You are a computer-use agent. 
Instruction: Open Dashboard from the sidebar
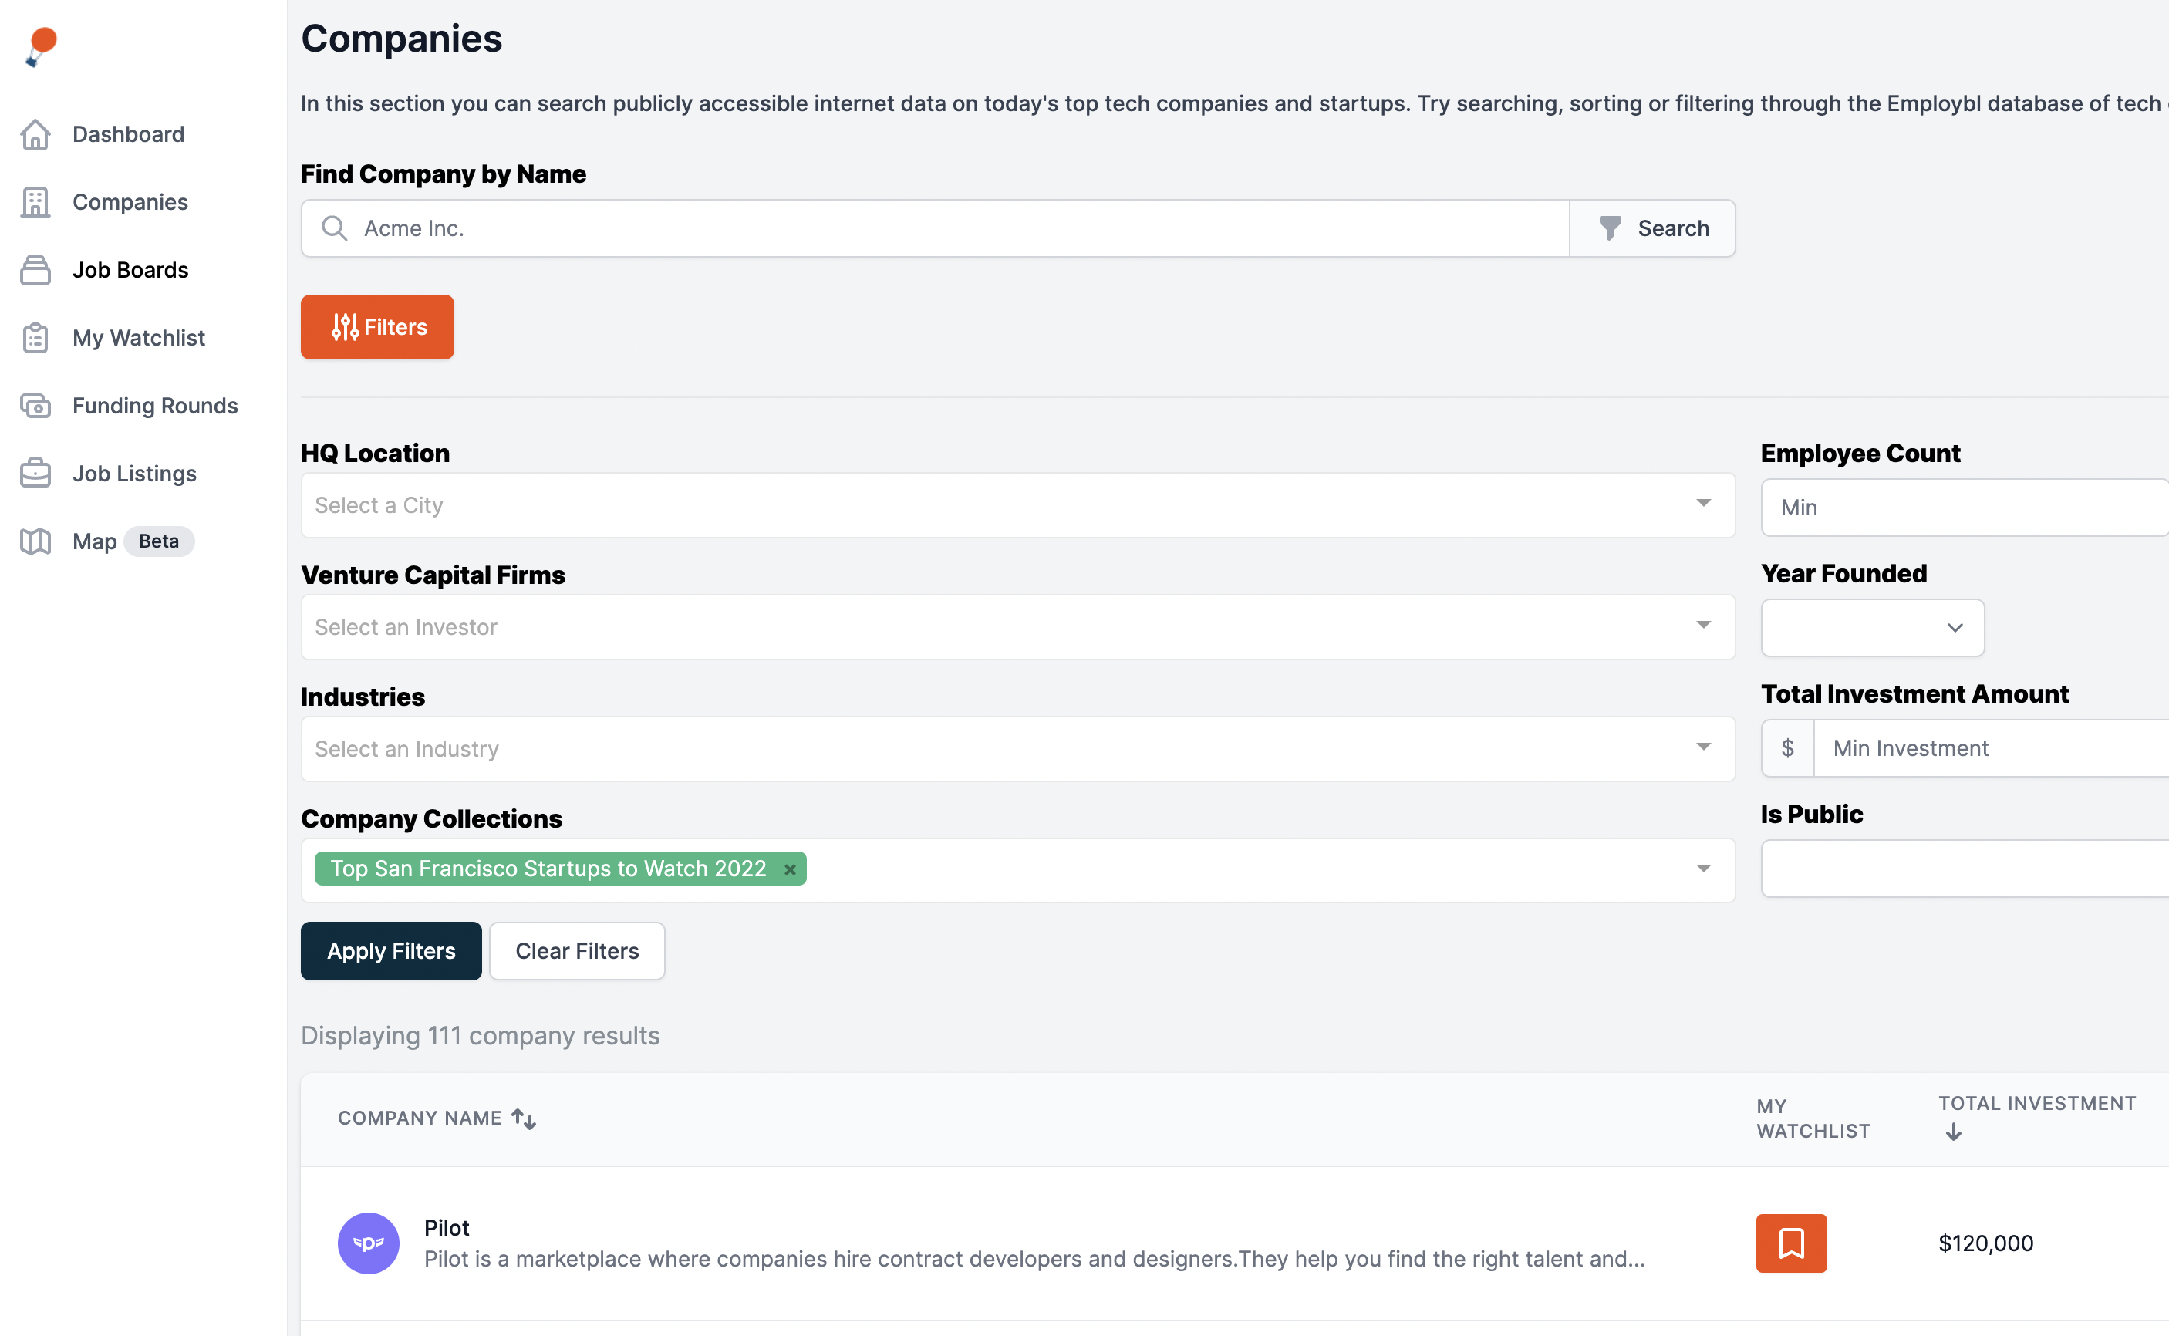(127, 134)
